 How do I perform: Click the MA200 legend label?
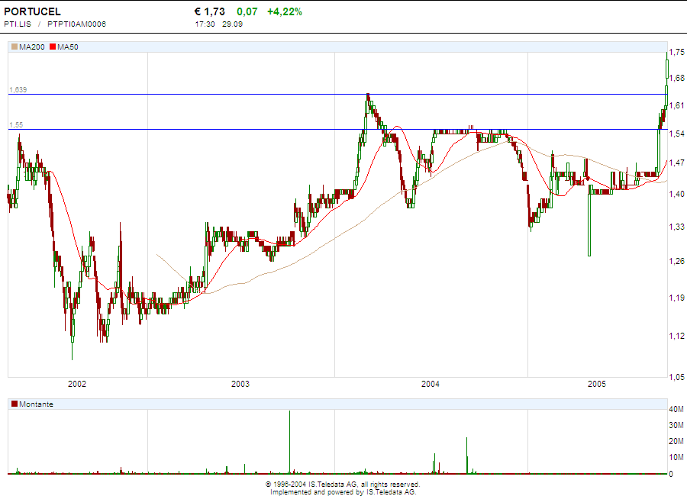pyautogui.click(x=32, y=47)
